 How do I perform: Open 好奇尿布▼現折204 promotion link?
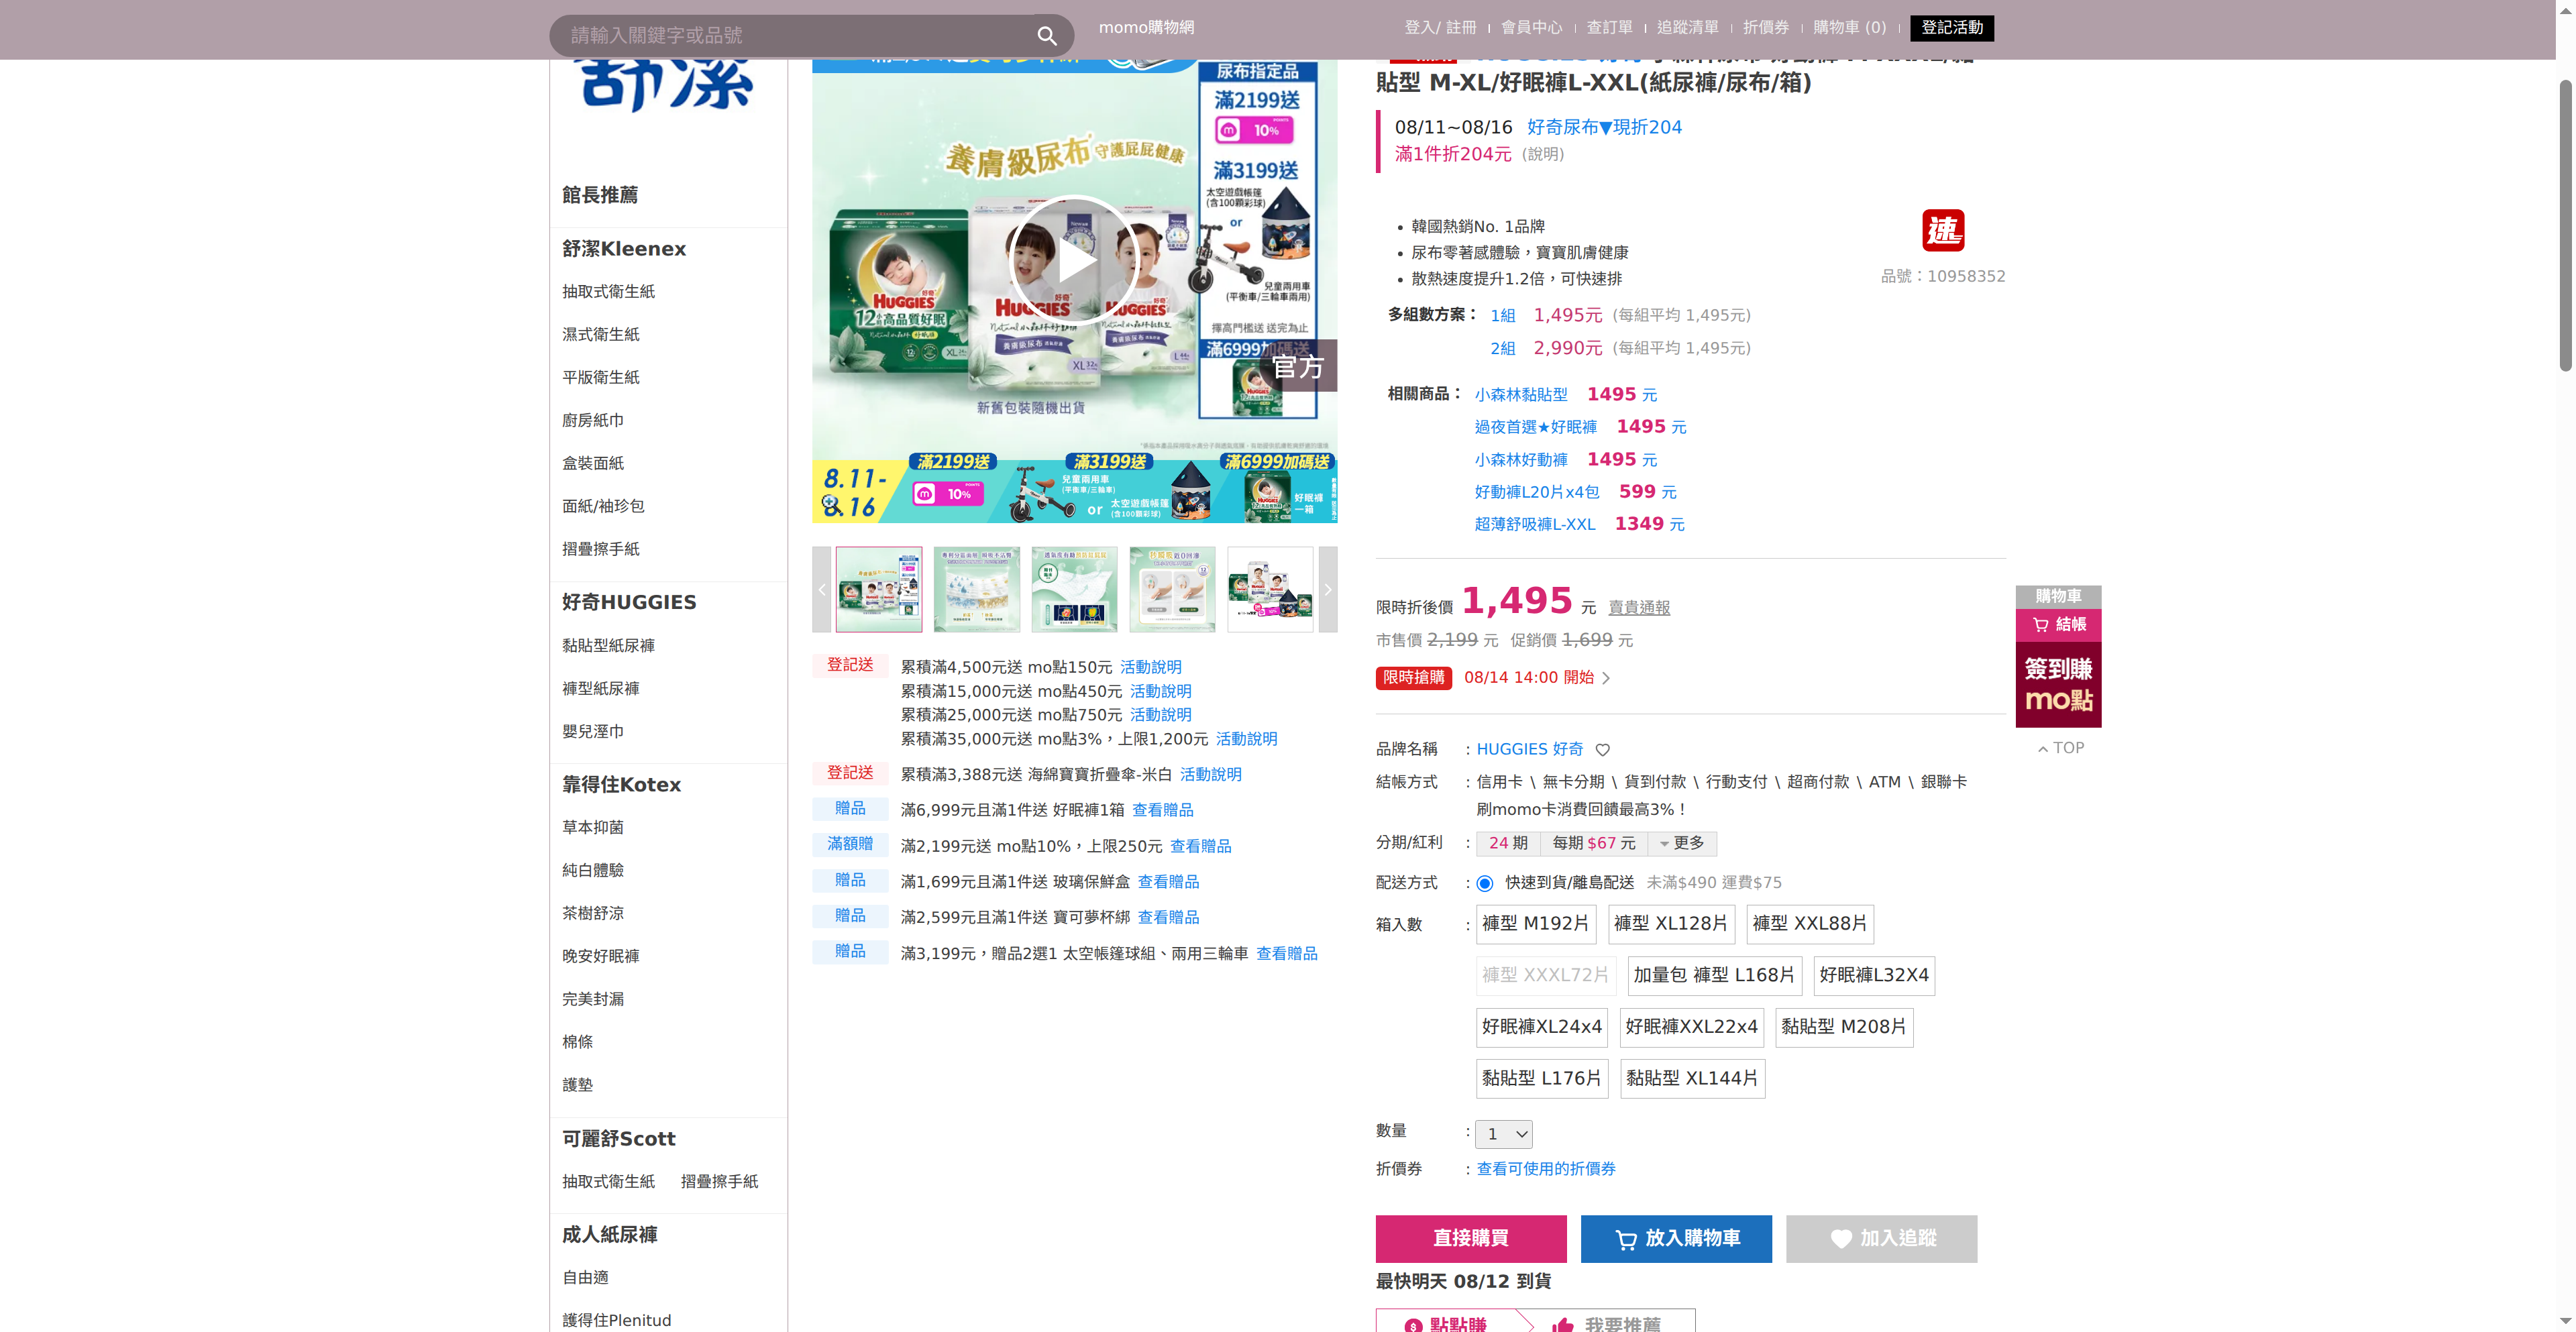tap(1604, 128)
